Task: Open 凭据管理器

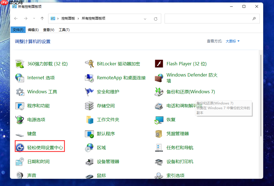Action: tap(178, 133)
